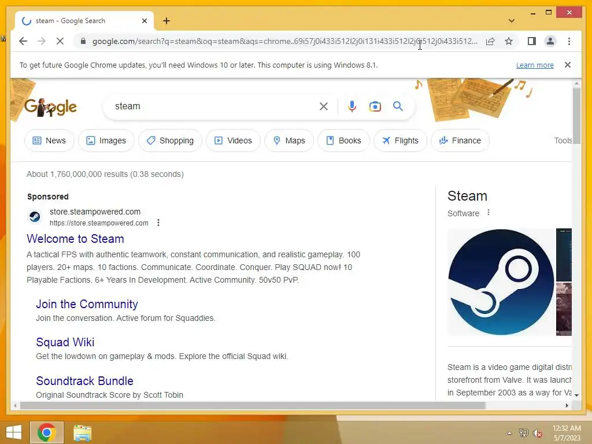Viewport: 592px width, 444px height.
Task: Open the Squad Wiki link
Action: pyautogui.click(x=65, y=342)
